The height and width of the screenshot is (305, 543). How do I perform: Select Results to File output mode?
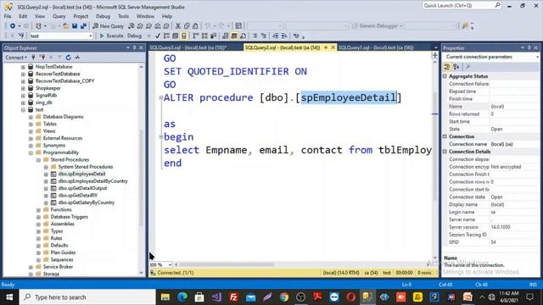tap(244, 36)
